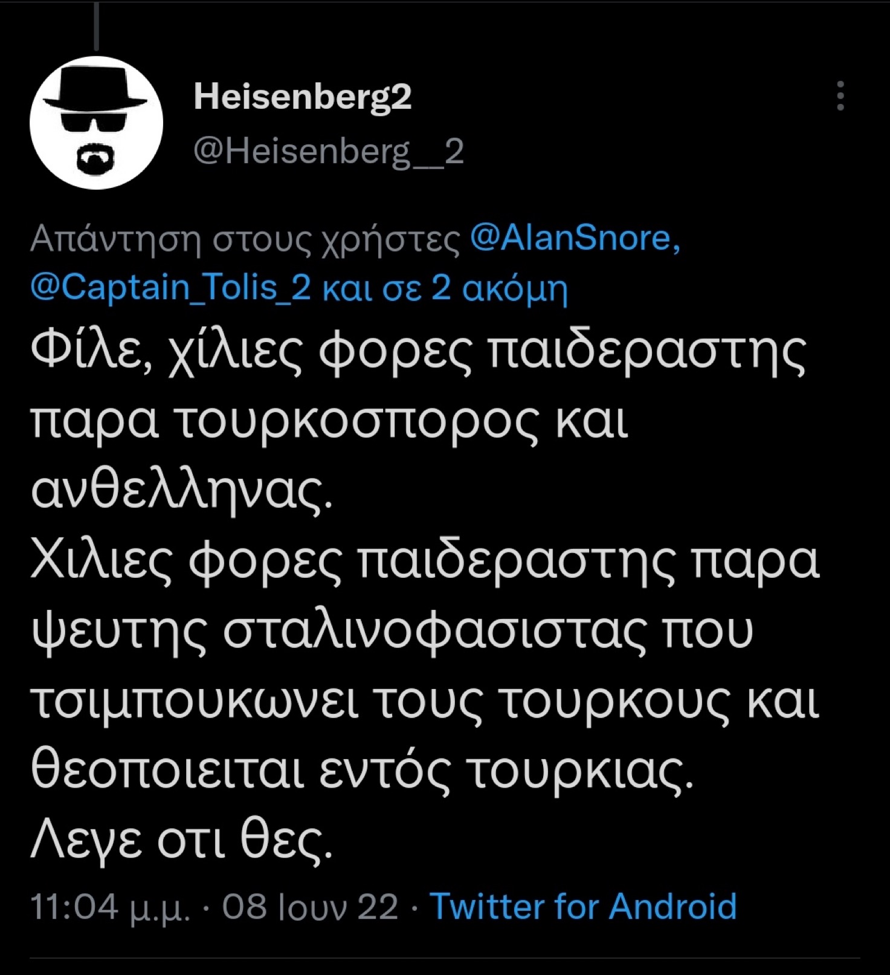Tap the @Heisenberg__2 handle
The height and width of the screenshot is (975, 890).
click(329, 151)
